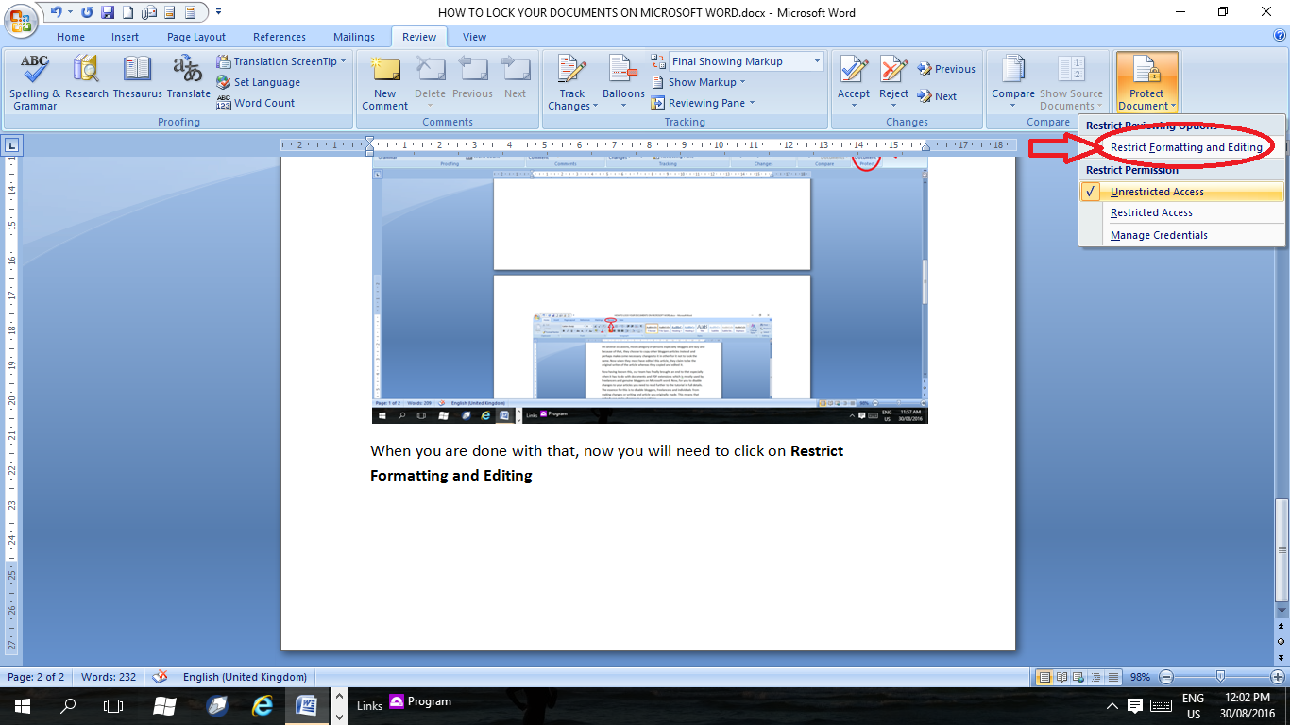The width and height of the screenshot is (1290, 725).
Task: Open the Thesaurus tool
Action: pyautogui.click(x=137, y=77)
